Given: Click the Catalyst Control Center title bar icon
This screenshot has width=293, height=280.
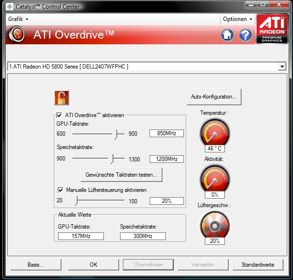Looking at the screenshot, I should click(10, 7).
